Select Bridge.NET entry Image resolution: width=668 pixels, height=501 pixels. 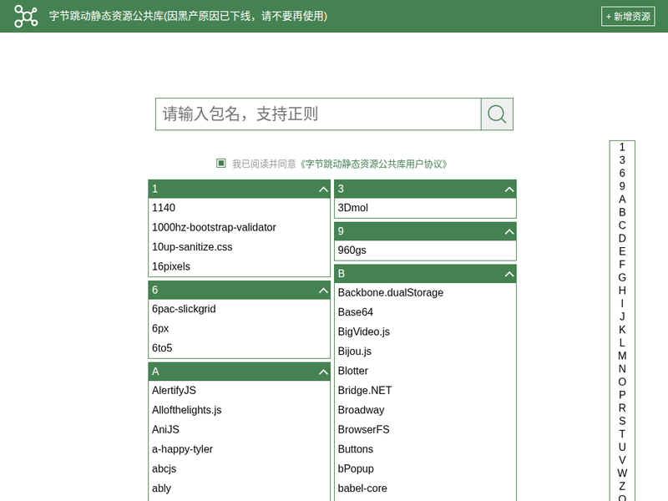[365, 391]
